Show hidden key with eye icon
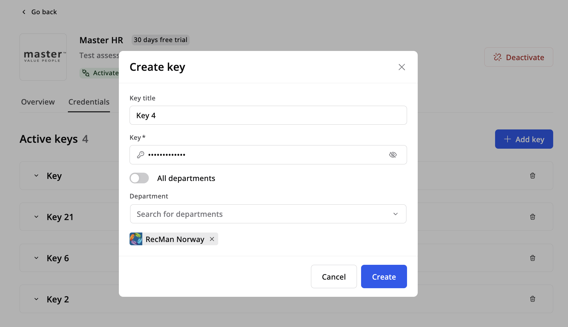This screenshot has height=327, width=568. tap(393, 155)
